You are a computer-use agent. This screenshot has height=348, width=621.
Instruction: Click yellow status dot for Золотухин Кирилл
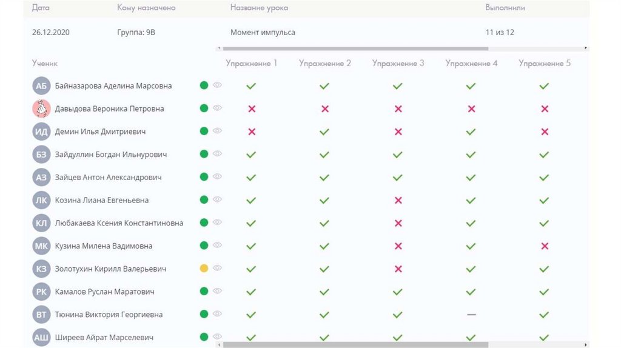pos(204,268)
